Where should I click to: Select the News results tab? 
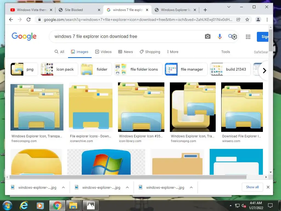[126, 52]
